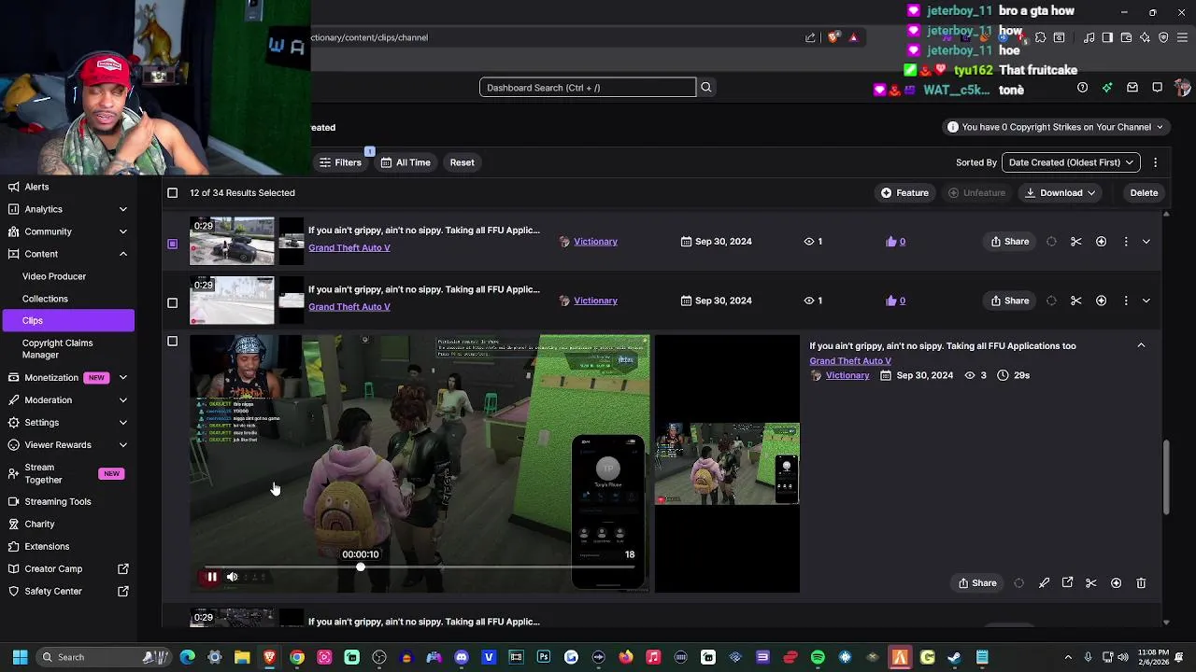Delete expanded clip using the trash icon
1196x672 pixels.
pos(1141,583)
